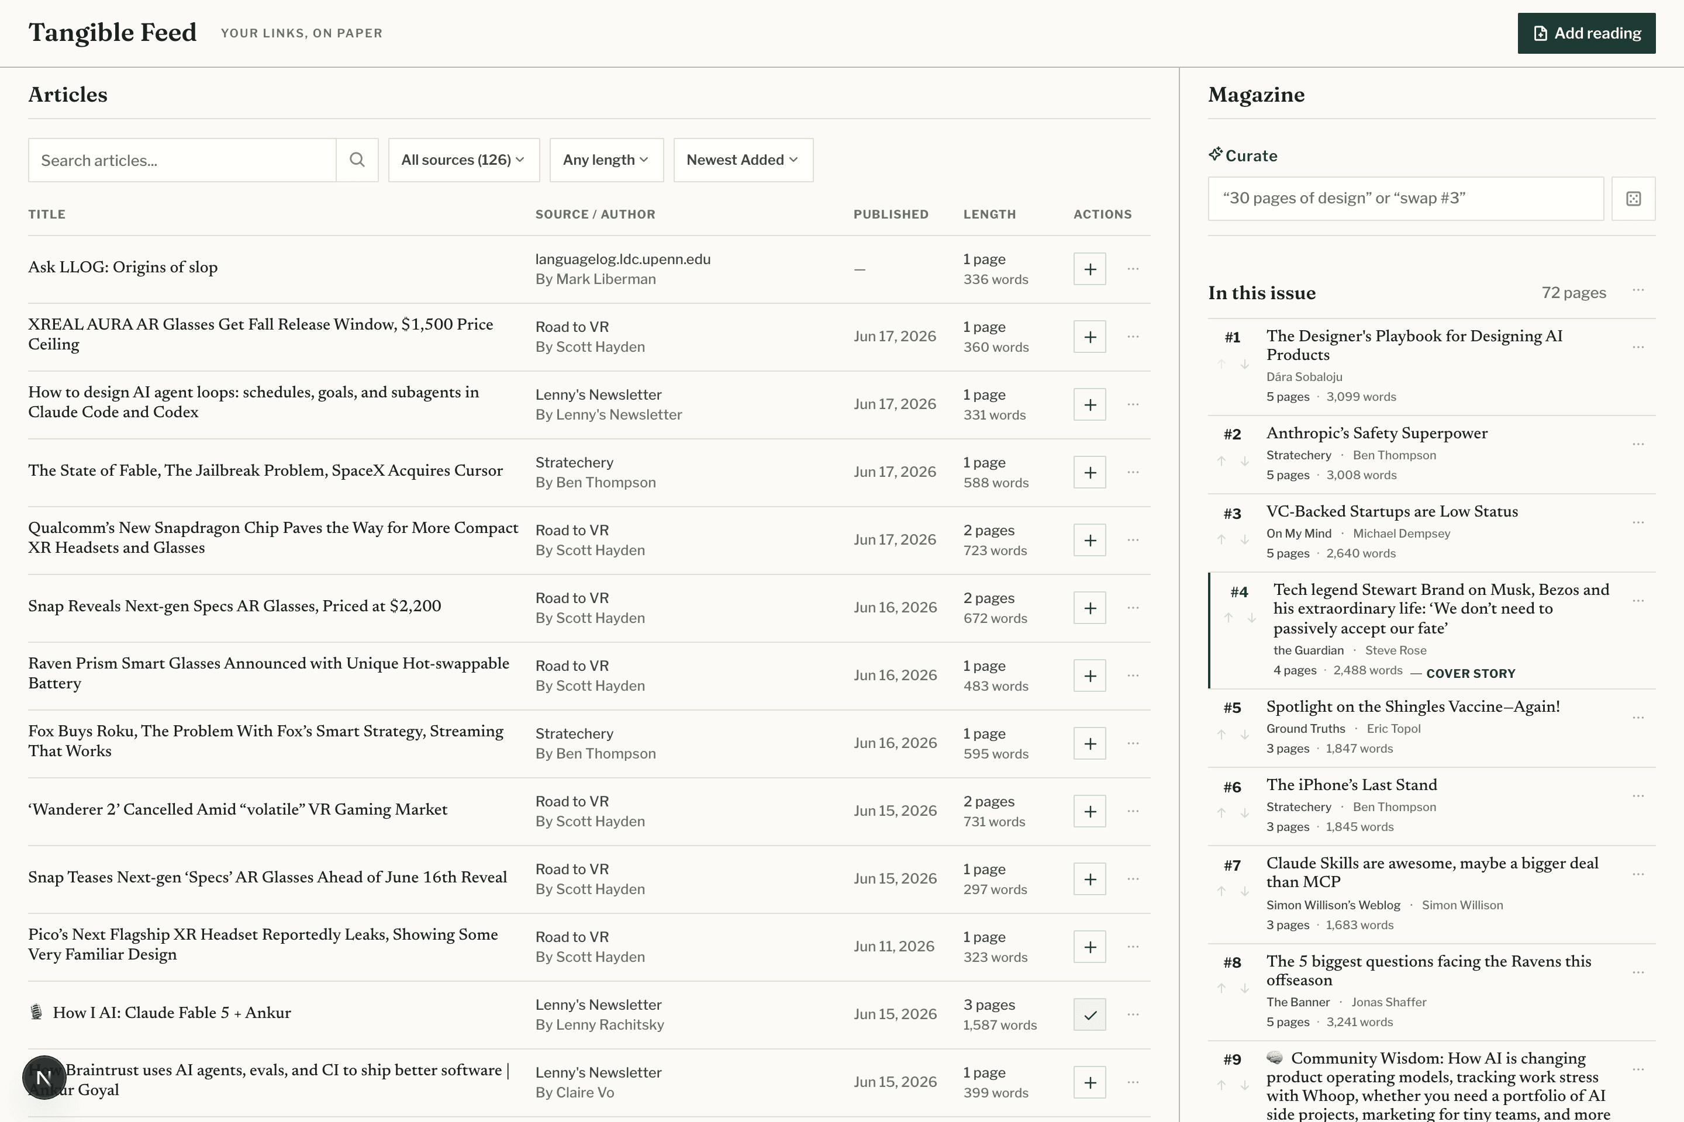Open the Newest Added sort dropdown
The height and width of the screenshot is (1122, 1684).
(x=743, y=160)
